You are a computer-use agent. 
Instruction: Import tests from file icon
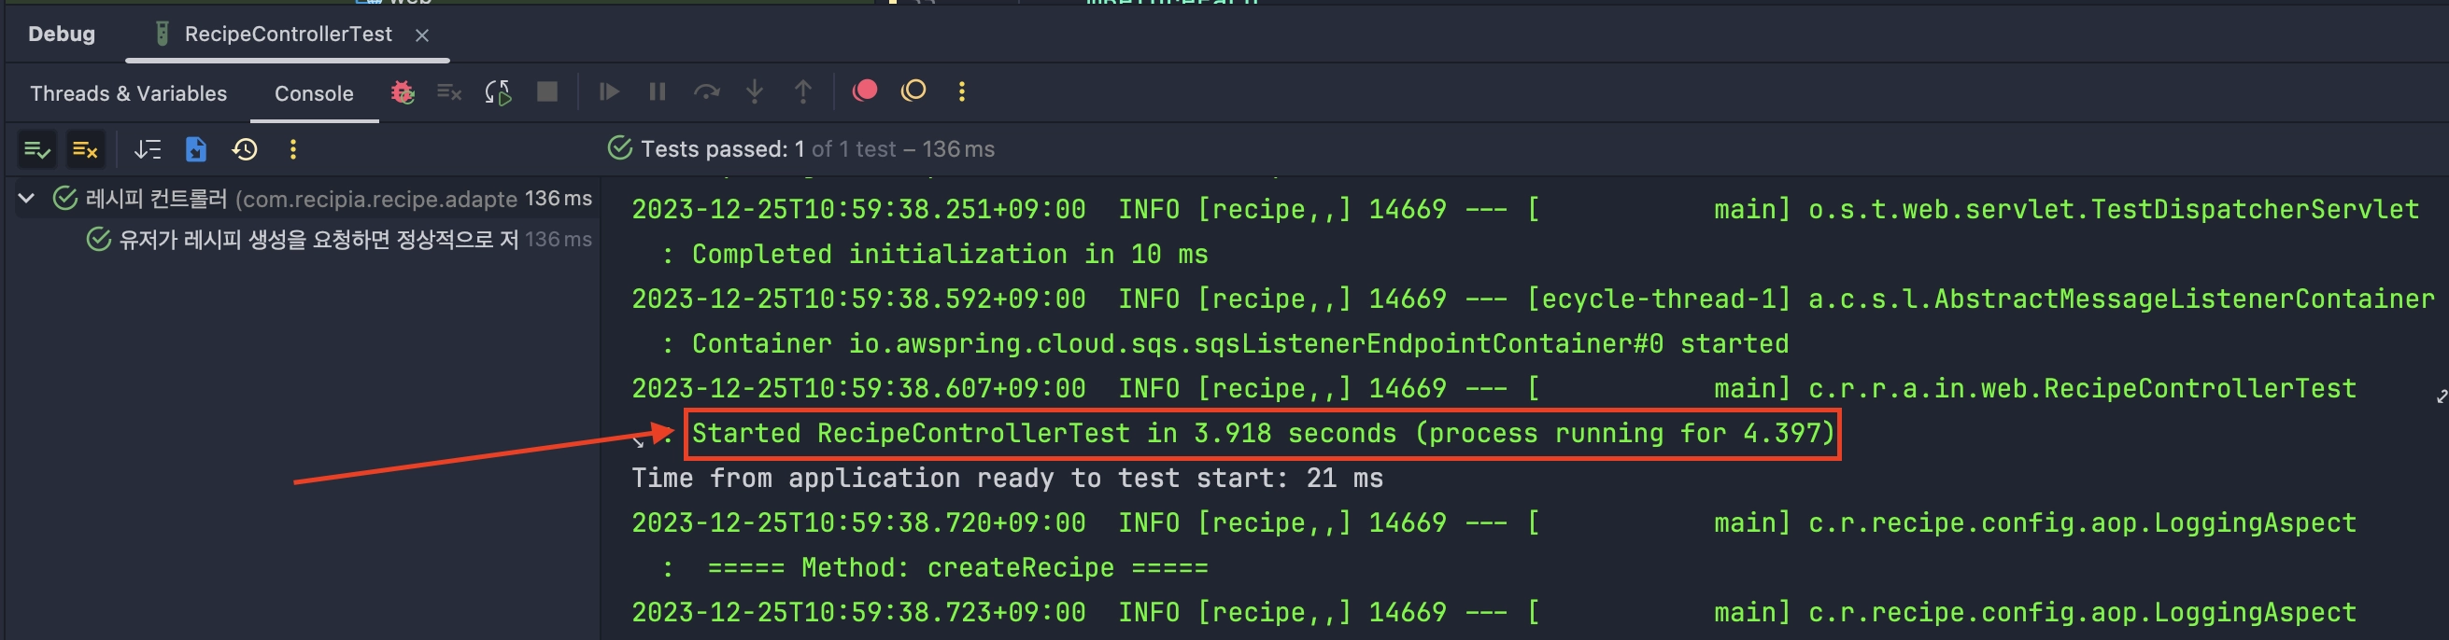coord(196,150)
